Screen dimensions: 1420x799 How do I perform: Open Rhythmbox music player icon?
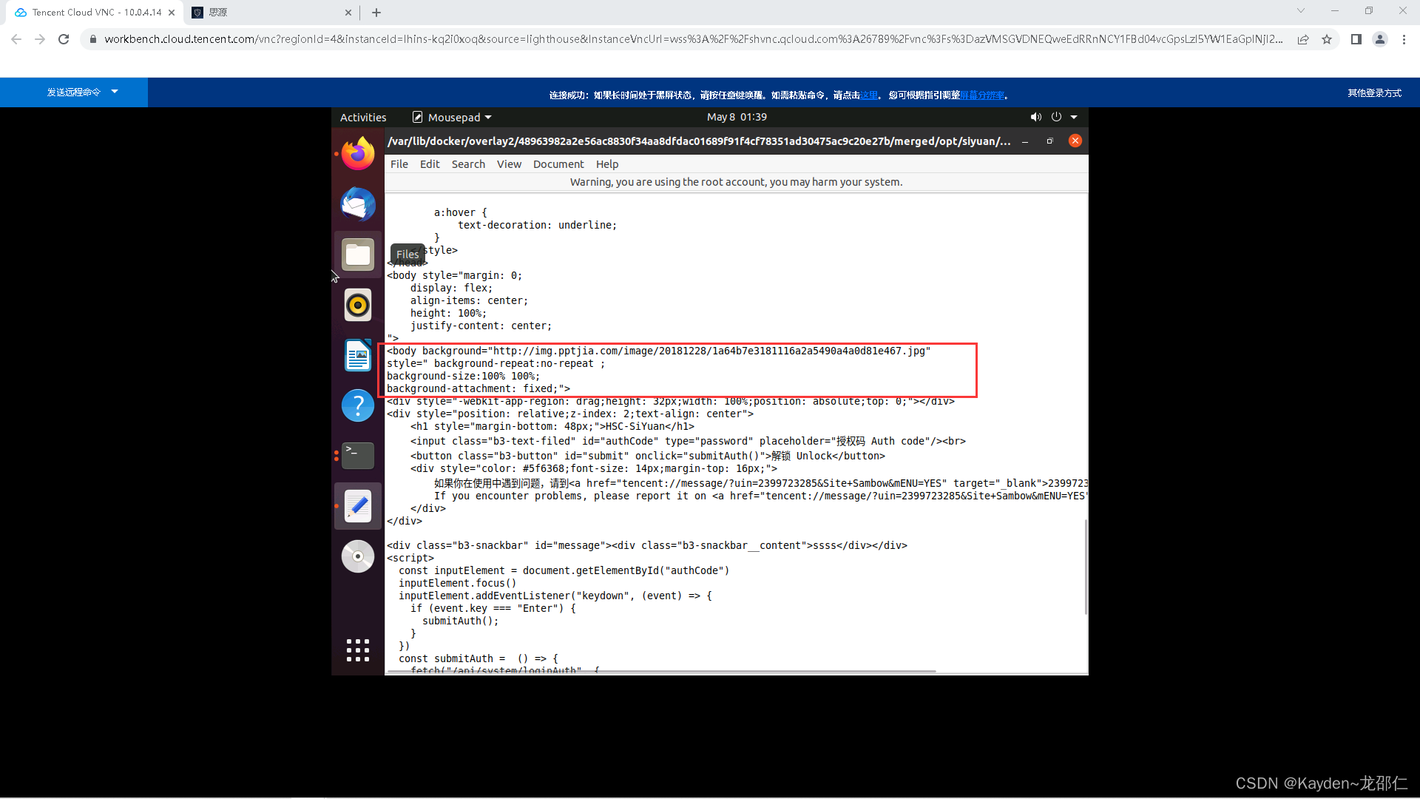point(358,305)
